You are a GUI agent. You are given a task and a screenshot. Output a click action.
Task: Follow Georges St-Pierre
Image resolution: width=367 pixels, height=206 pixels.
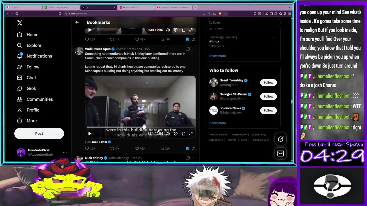(x=268, y=96)
